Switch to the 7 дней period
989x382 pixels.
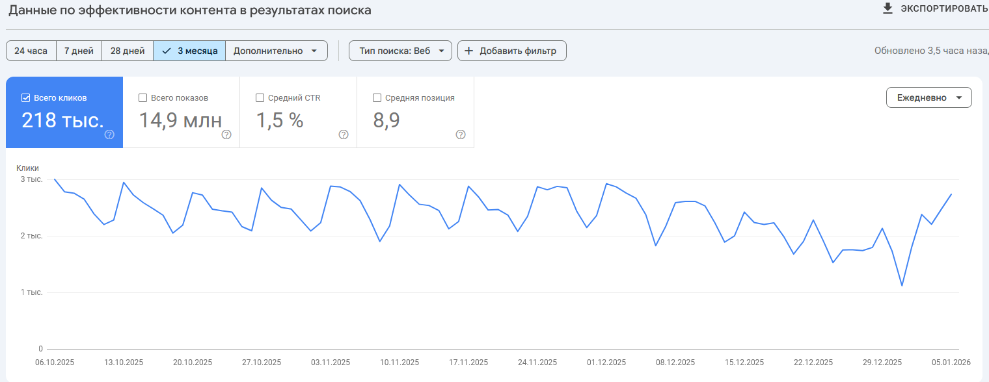pyautogui.click(x=79, y=51)
